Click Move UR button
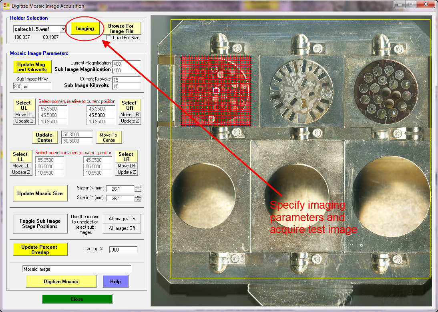This screenshot has height=312, width=438. [x=130, y=115]
